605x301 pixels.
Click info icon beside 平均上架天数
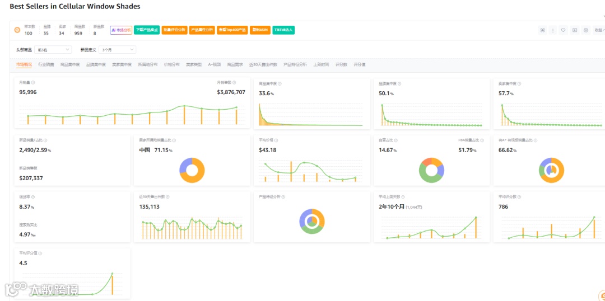403,196
